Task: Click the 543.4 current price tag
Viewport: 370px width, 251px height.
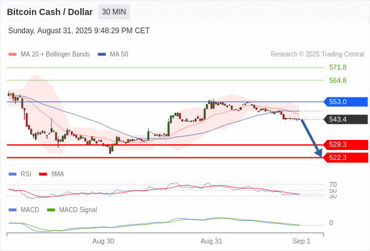Action: (x=346, y=119)
